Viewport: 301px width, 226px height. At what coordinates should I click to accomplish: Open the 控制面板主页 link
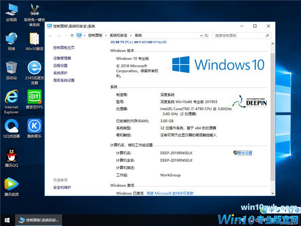click(64, 48)
